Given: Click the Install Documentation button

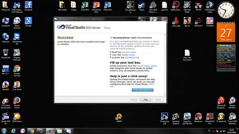Looking at the screenshot, I should [143, 90].
